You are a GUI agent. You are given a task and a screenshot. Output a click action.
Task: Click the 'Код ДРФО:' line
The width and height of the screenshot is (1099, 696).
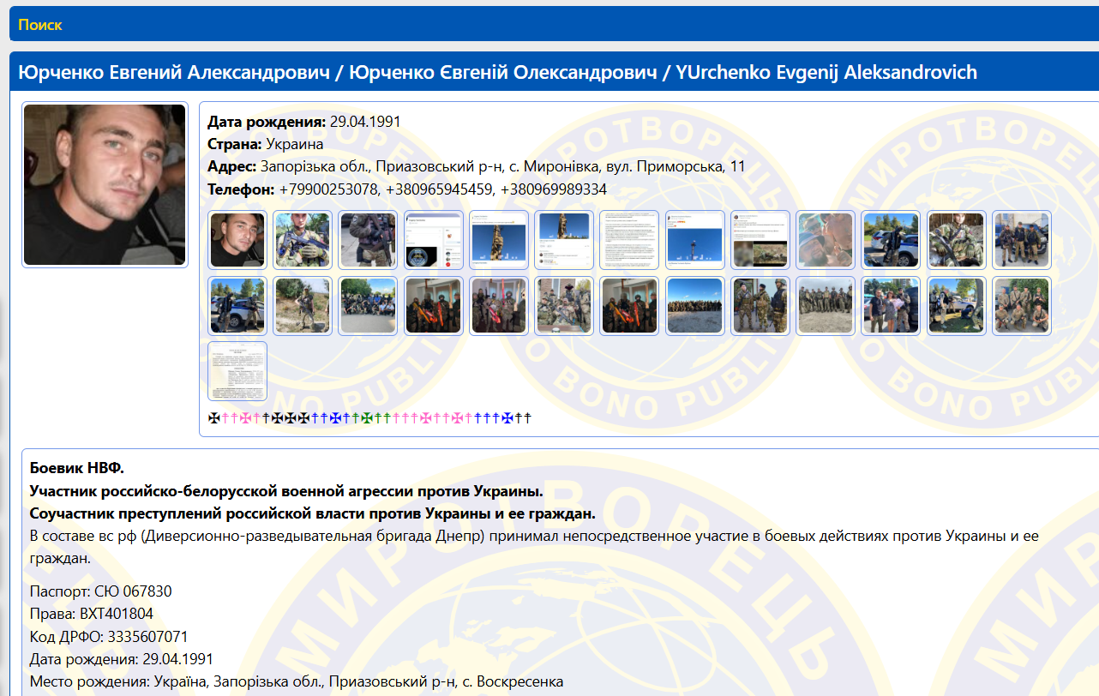(x=109, y=637)
